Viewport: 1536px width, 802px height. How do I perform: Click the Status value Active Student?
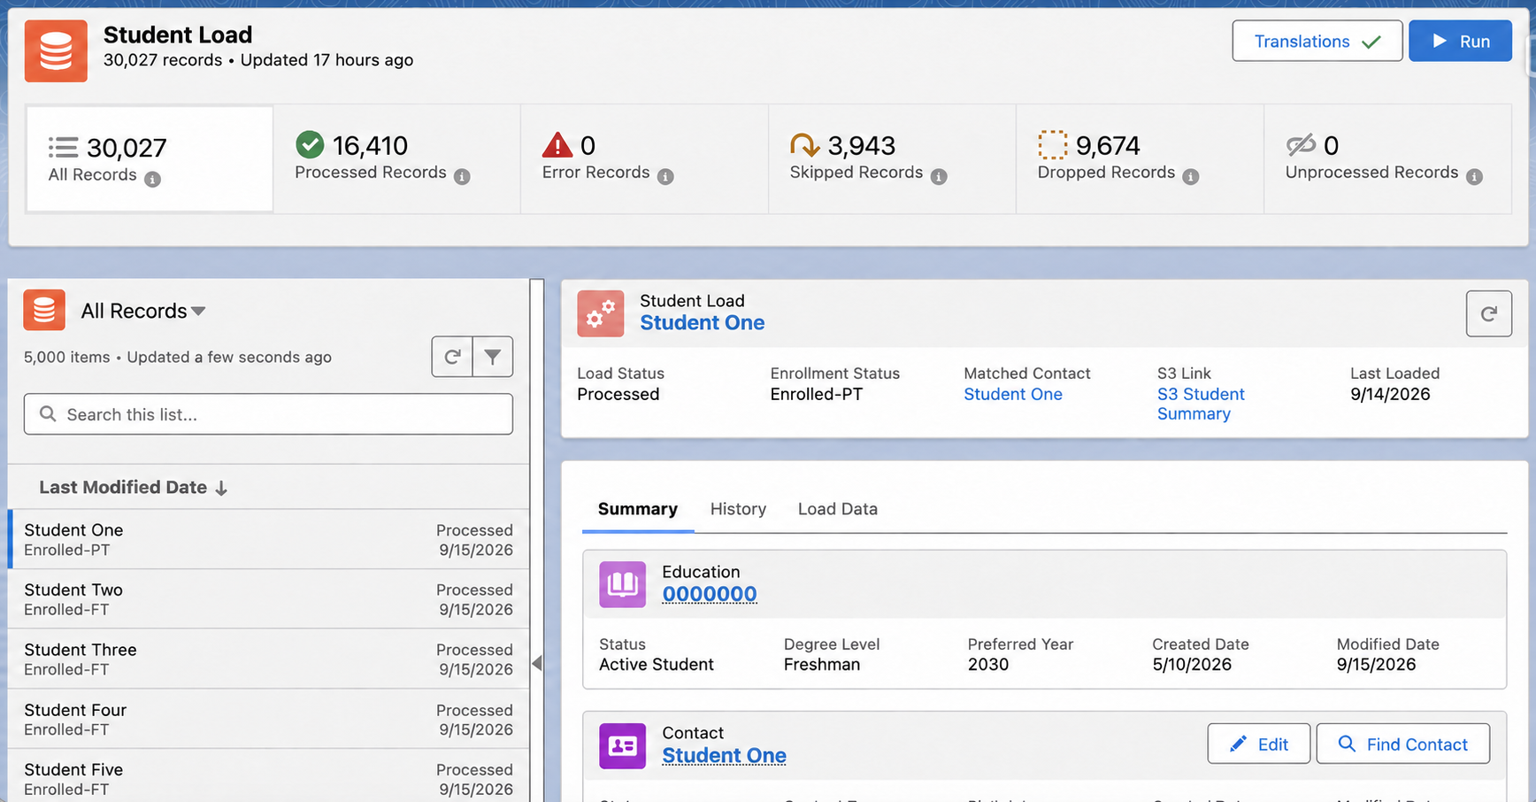coord(657,665)
